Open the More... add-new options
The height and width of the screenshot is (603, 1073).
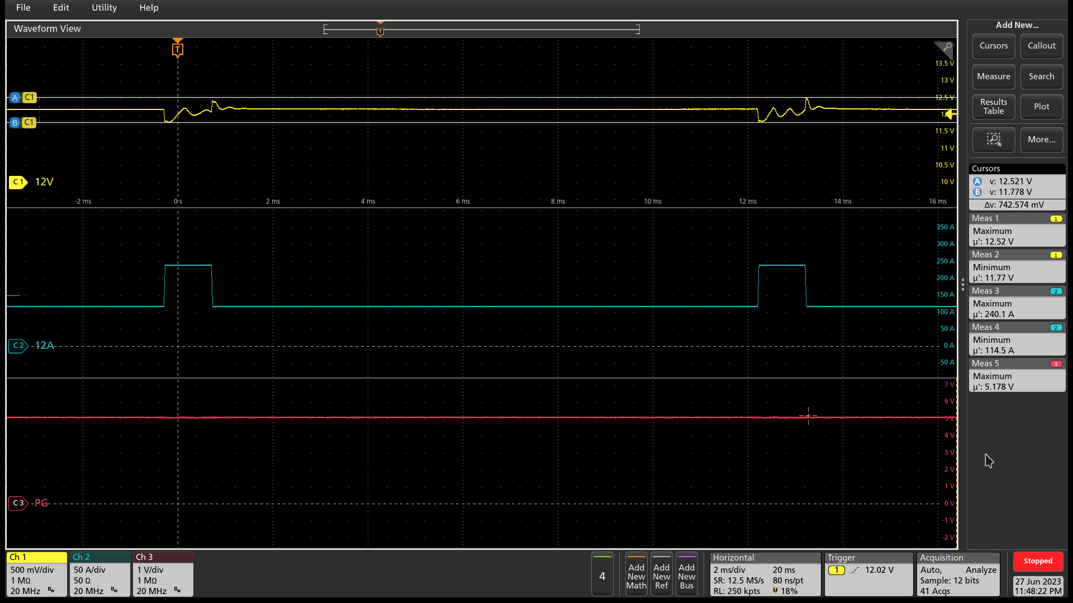tap(1041, 140)
